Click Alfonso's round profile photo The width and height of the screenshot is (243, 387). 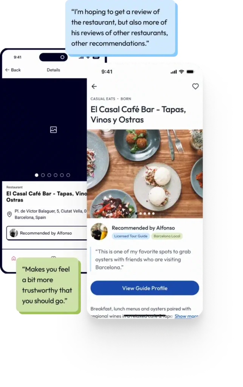(99, 232)
